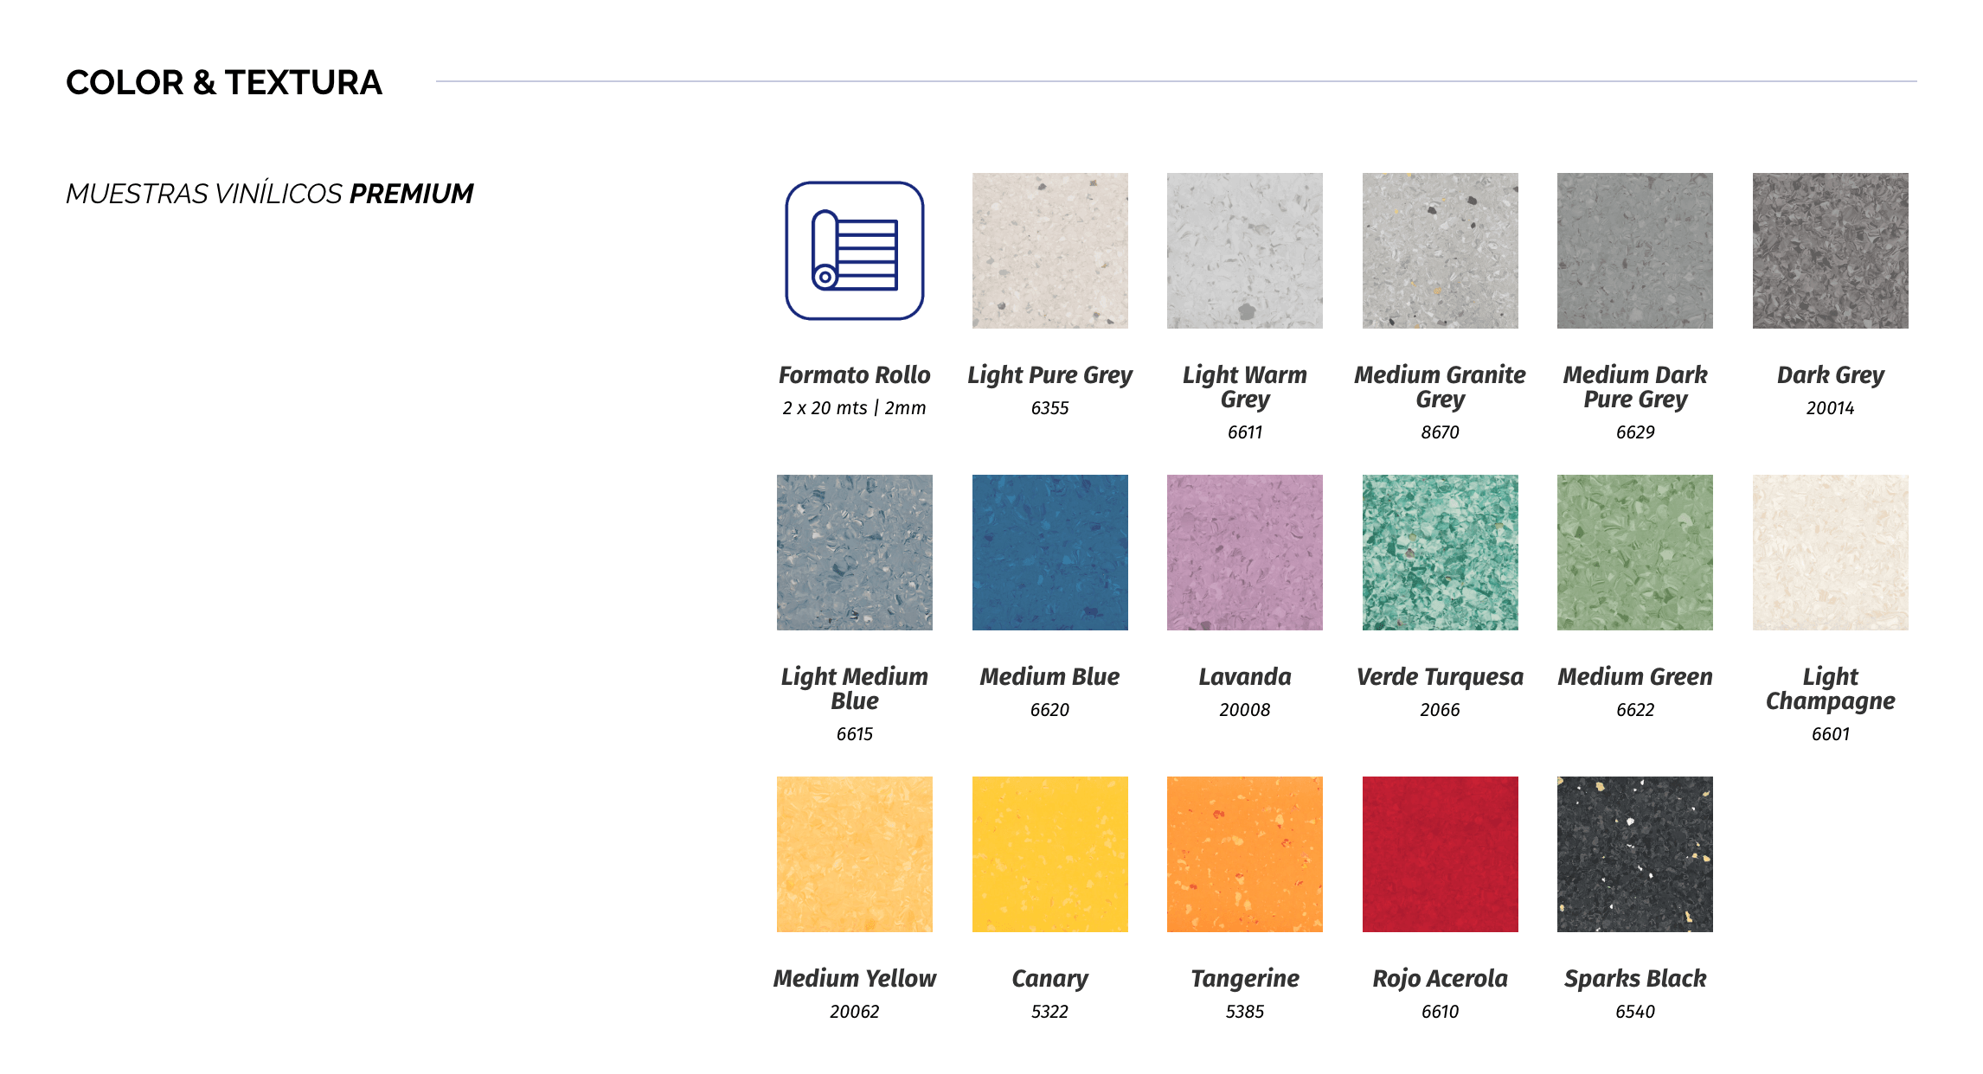The width and height of the screenshot is (1983, 1074).
Task: Select the Canary yellow sample
Action: [1049, 853]
